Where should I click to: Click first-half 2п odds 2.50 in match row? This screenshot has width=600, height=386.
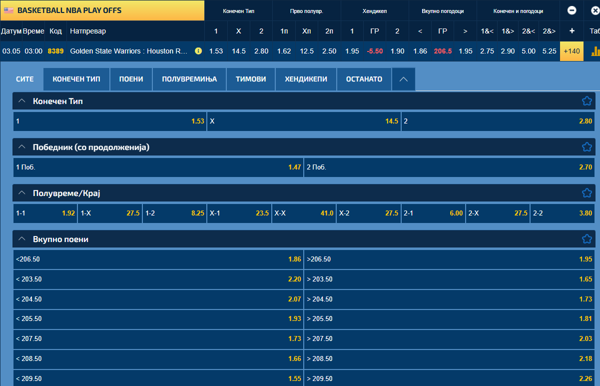pos(329,51)
